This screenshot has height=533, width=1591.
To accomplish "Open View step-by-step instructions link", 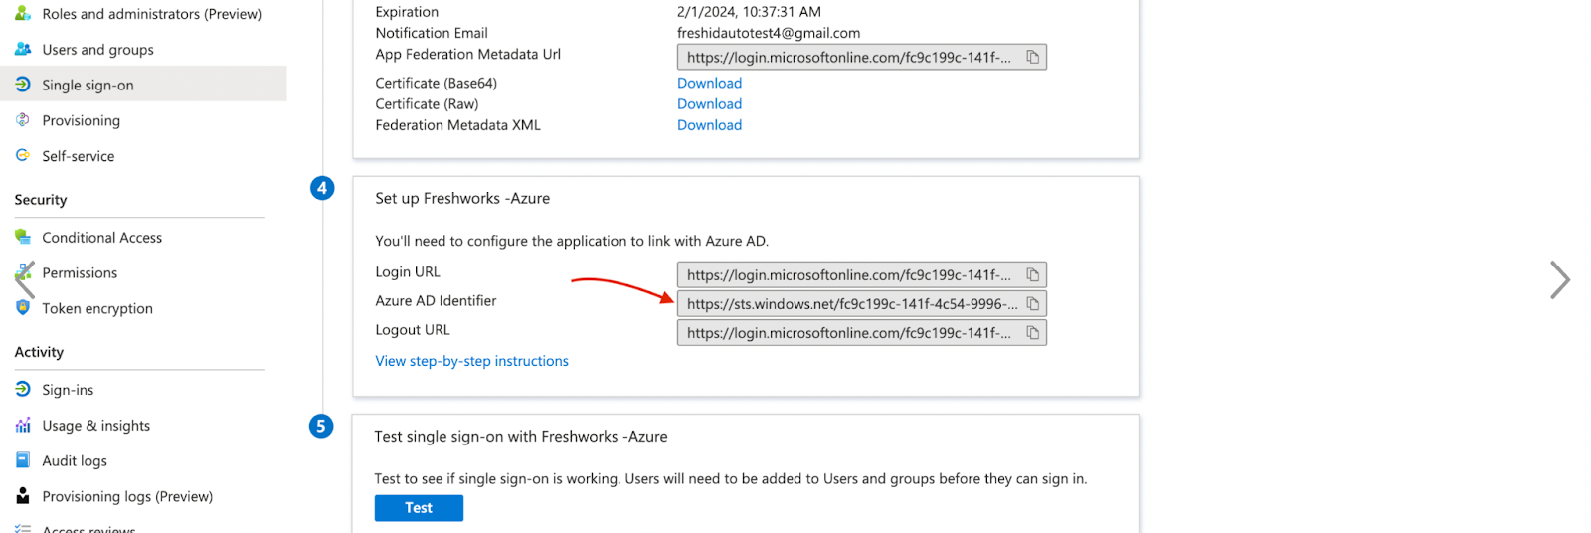I will pyautogui.click(x=471, y=361).
